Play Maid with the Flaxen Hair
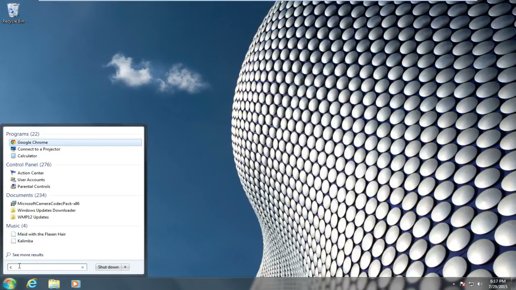Viewport: 516px width, 290px height. click(41, 234)
